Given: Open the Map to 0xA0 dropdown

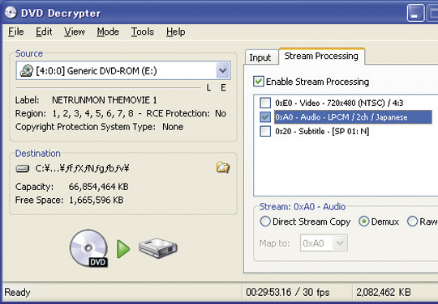Looking at the screenshot, I should [340, 243].
